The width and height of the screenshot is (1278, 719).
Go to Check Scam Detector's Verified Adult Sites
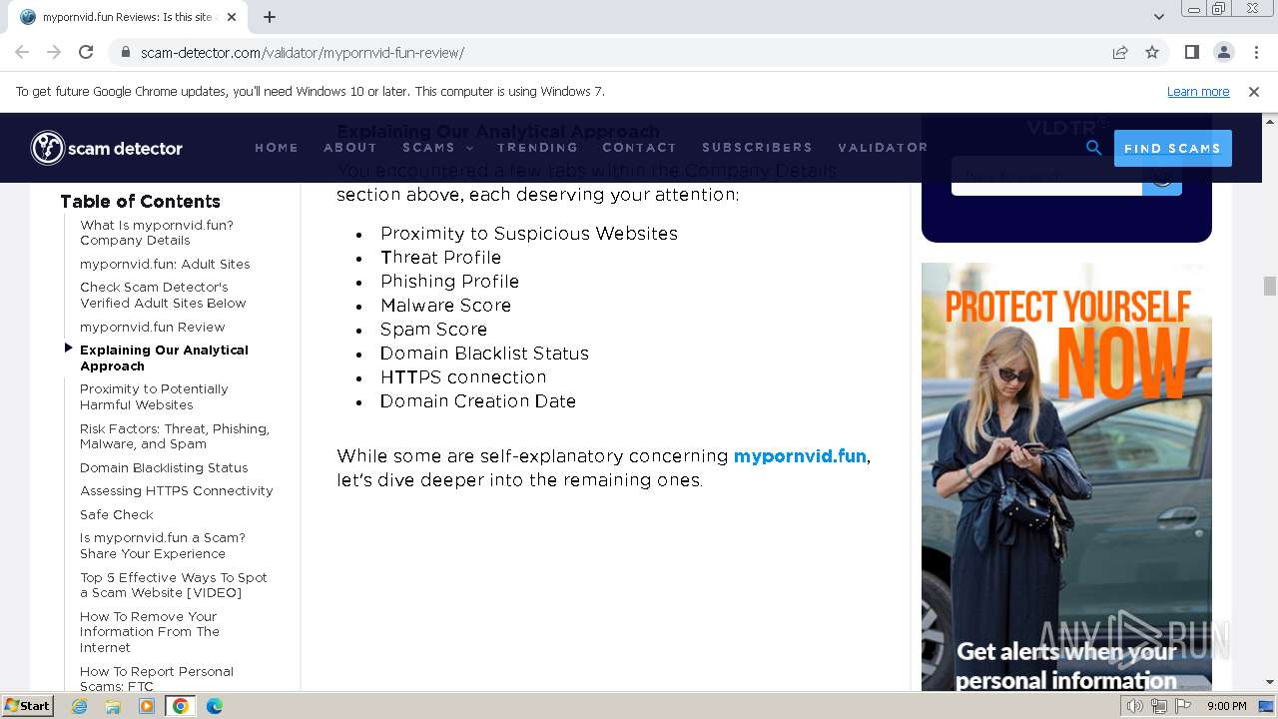163,295
